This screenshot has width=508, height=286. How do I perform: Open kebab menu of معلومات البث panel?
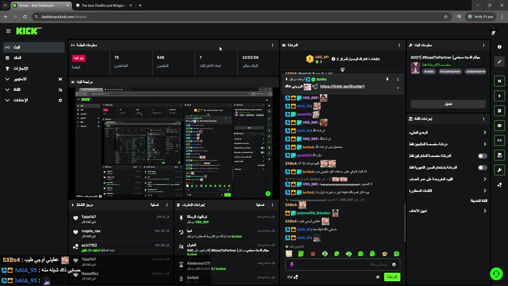pos(483,45)
